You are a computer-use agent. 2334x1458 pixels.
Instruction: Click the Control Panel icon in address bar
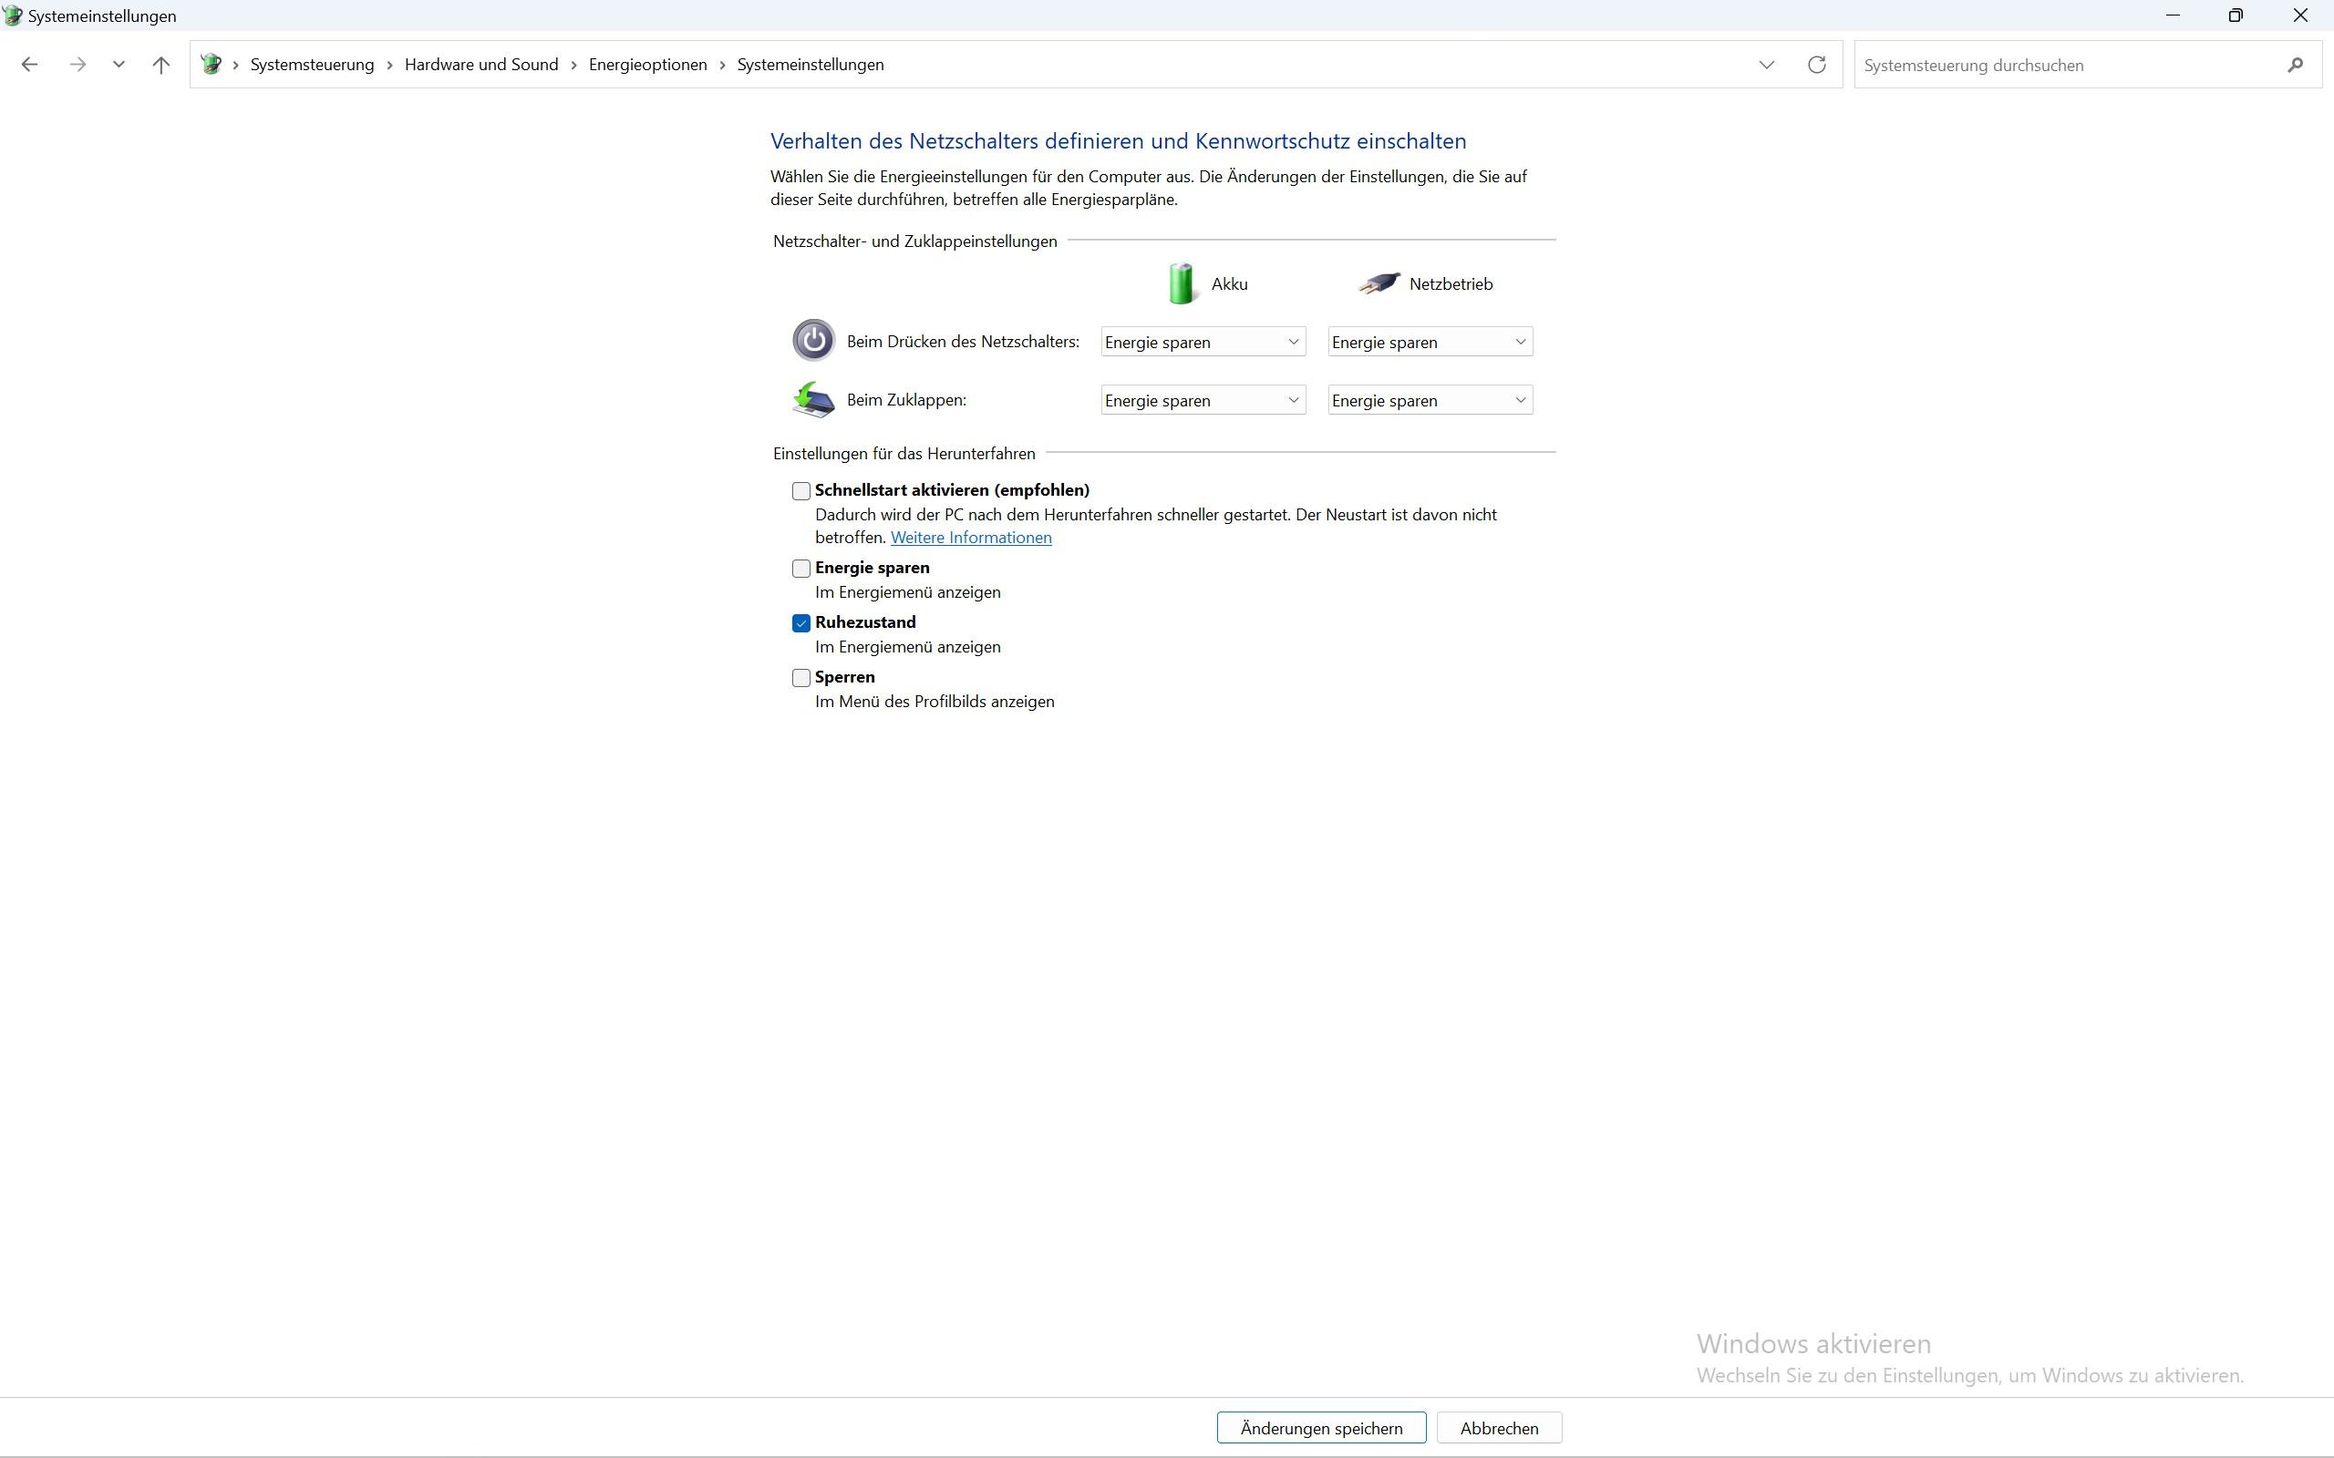coord(212,65)
